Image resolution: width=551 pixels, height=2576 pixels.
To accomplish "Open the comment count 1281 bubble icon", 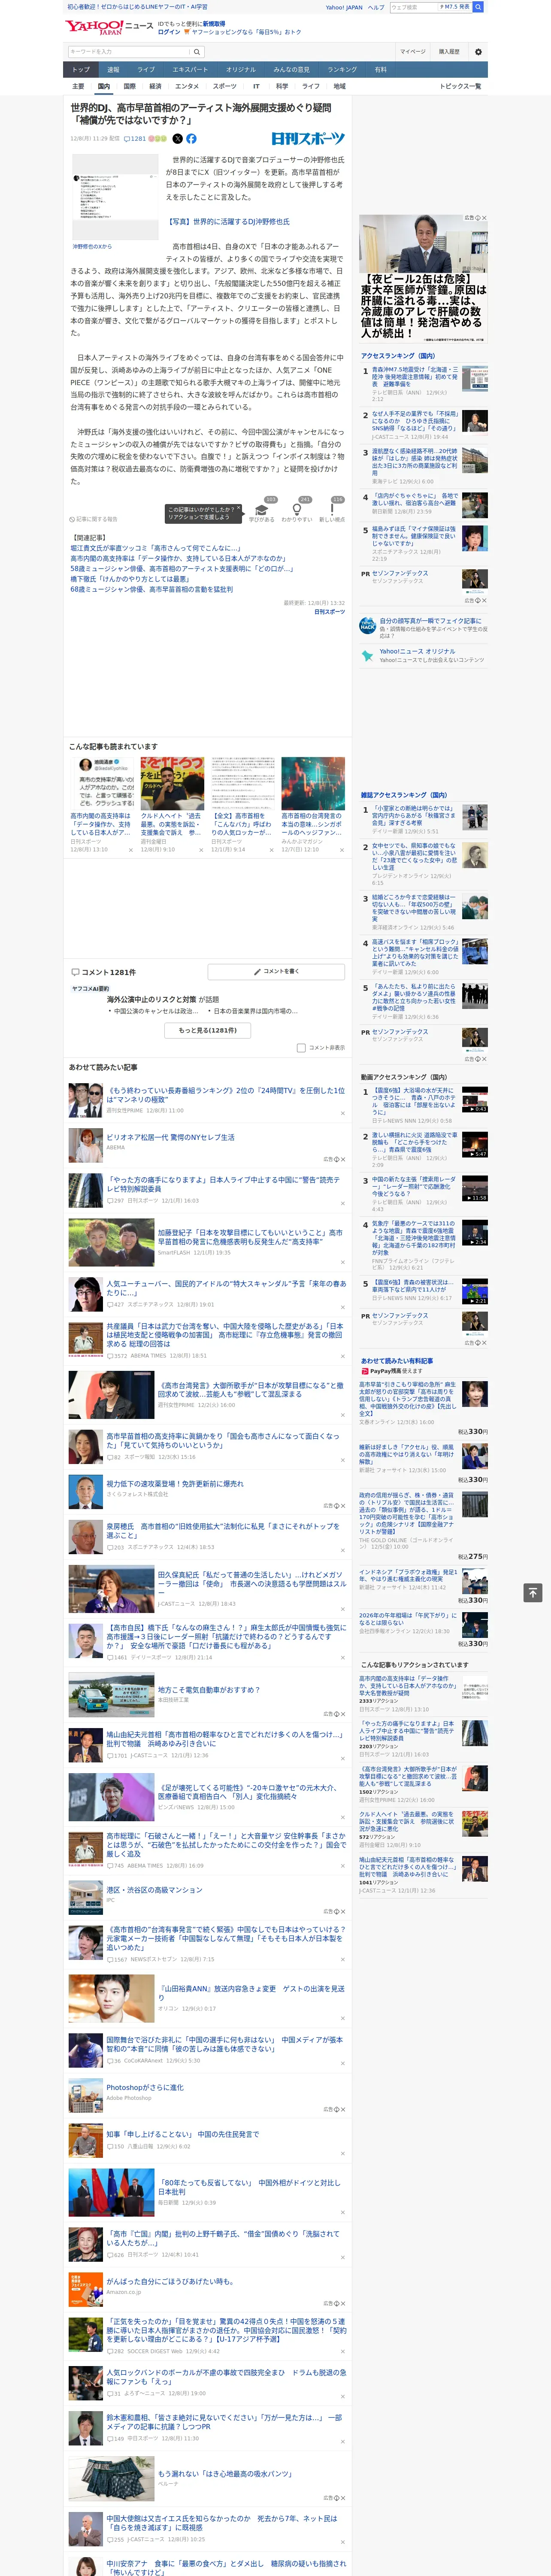I will coord(135,139).
